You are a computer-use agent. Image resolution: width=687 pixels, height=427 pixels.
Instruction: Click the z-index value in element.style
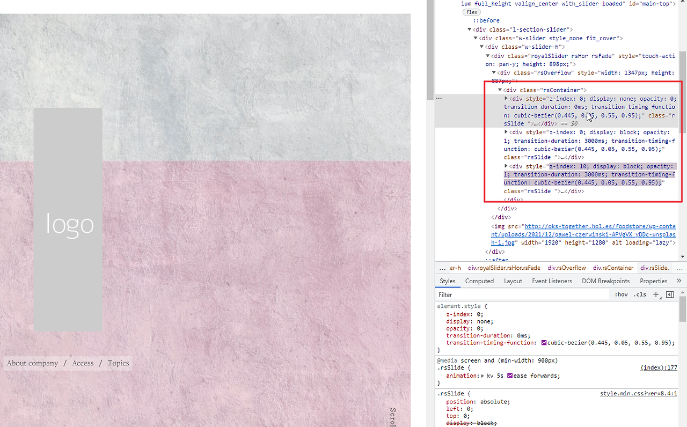pyautogui.click(x=480, y=314)
